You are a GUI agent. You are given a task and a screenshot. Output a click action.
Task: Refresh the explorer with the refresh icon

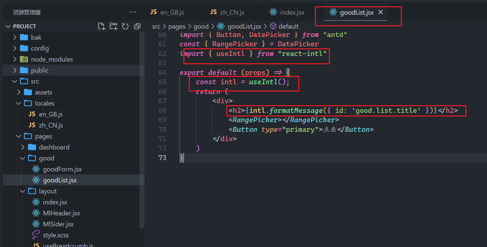(125, 26)
